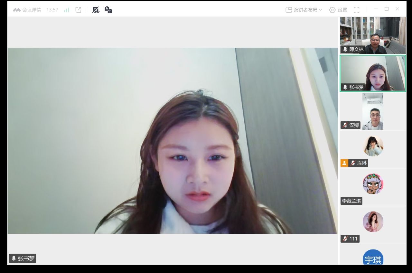Select 汉卿's video thumbnail
The image size is (412, 273).
[373, 111]
